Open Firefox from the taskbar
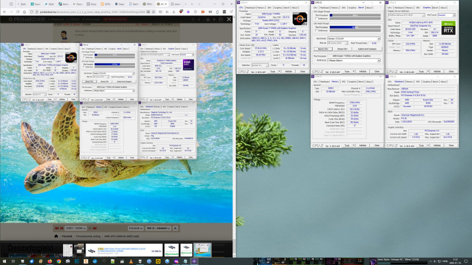Screen dimensions: 472x265 point(50,261)
